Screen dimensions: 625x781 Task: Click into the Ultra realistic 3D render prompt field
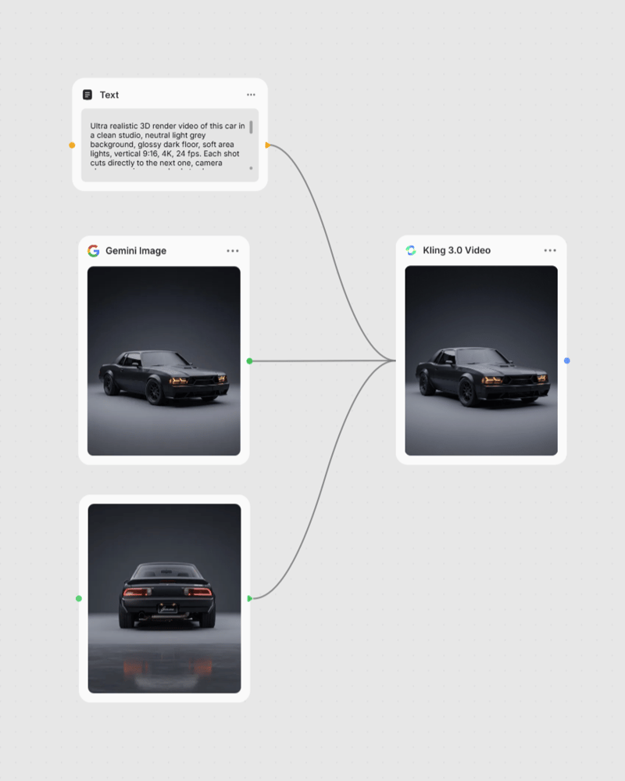170,145
